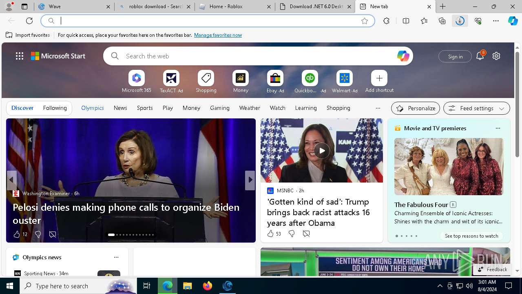
Task: Select the Gaming feed category
Action: (x=220, y=108)
